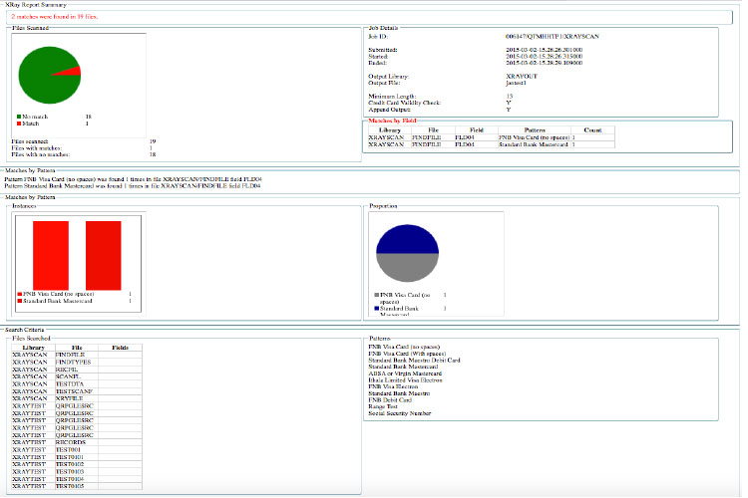Click the red slice of Files Scanned pie
The height and width of the screenshot is (498, 748).
72,72
